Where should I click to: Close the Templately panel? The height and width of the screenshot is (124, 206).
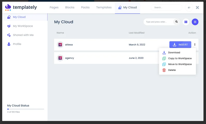[197, 7]
